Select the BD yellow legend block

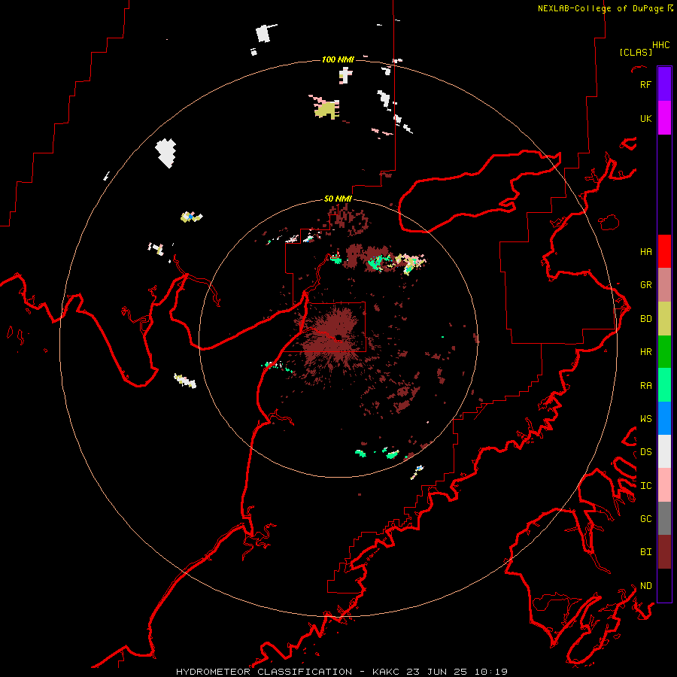tap(664, 319)
